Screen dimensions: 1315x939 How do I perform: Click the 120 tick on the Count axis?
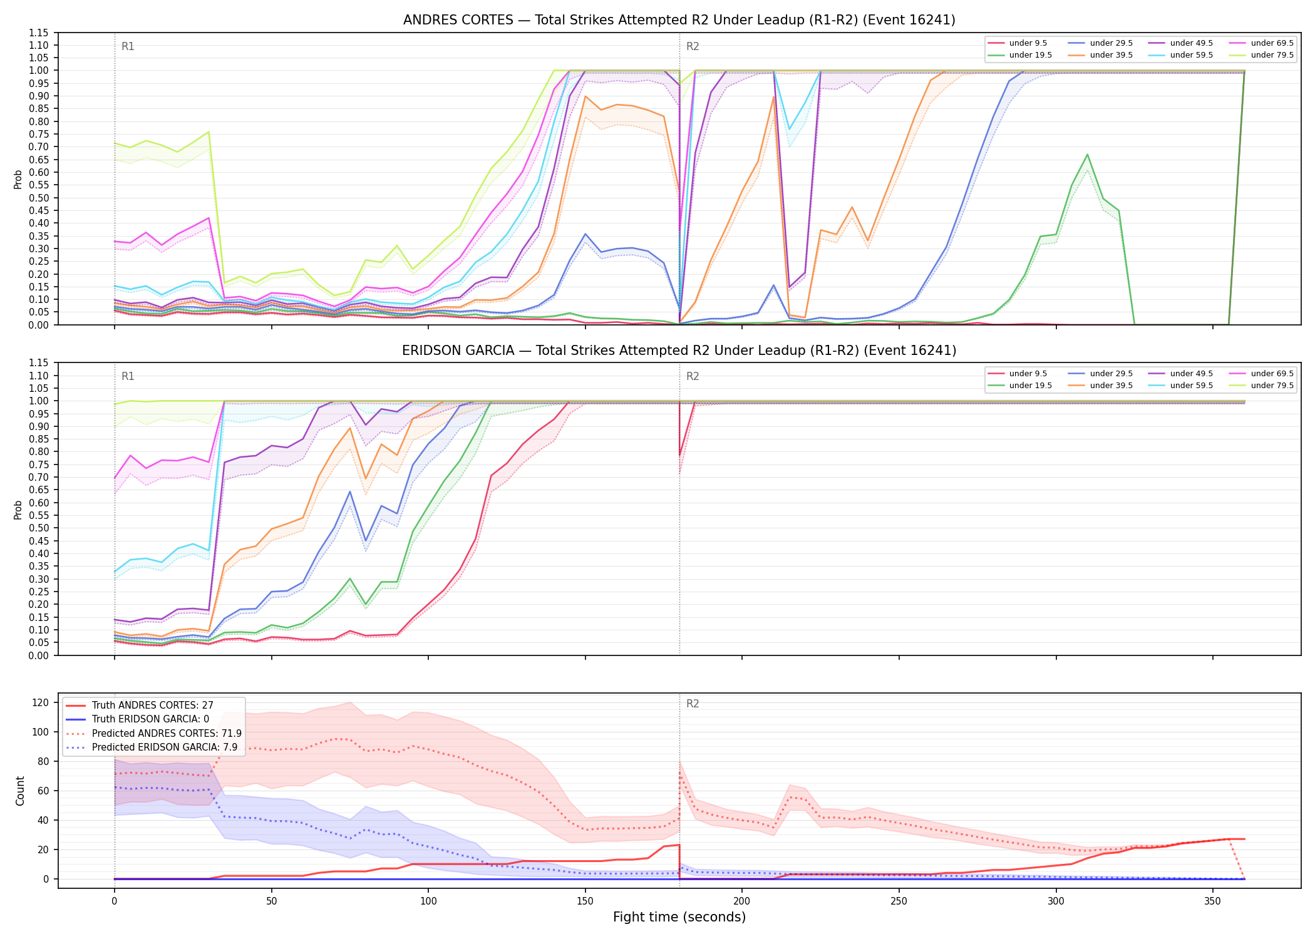(x=41, y=702)
